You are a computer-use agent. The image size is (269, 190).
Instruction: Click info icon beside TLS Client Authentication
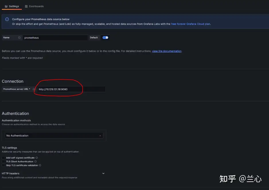point(35,161)
